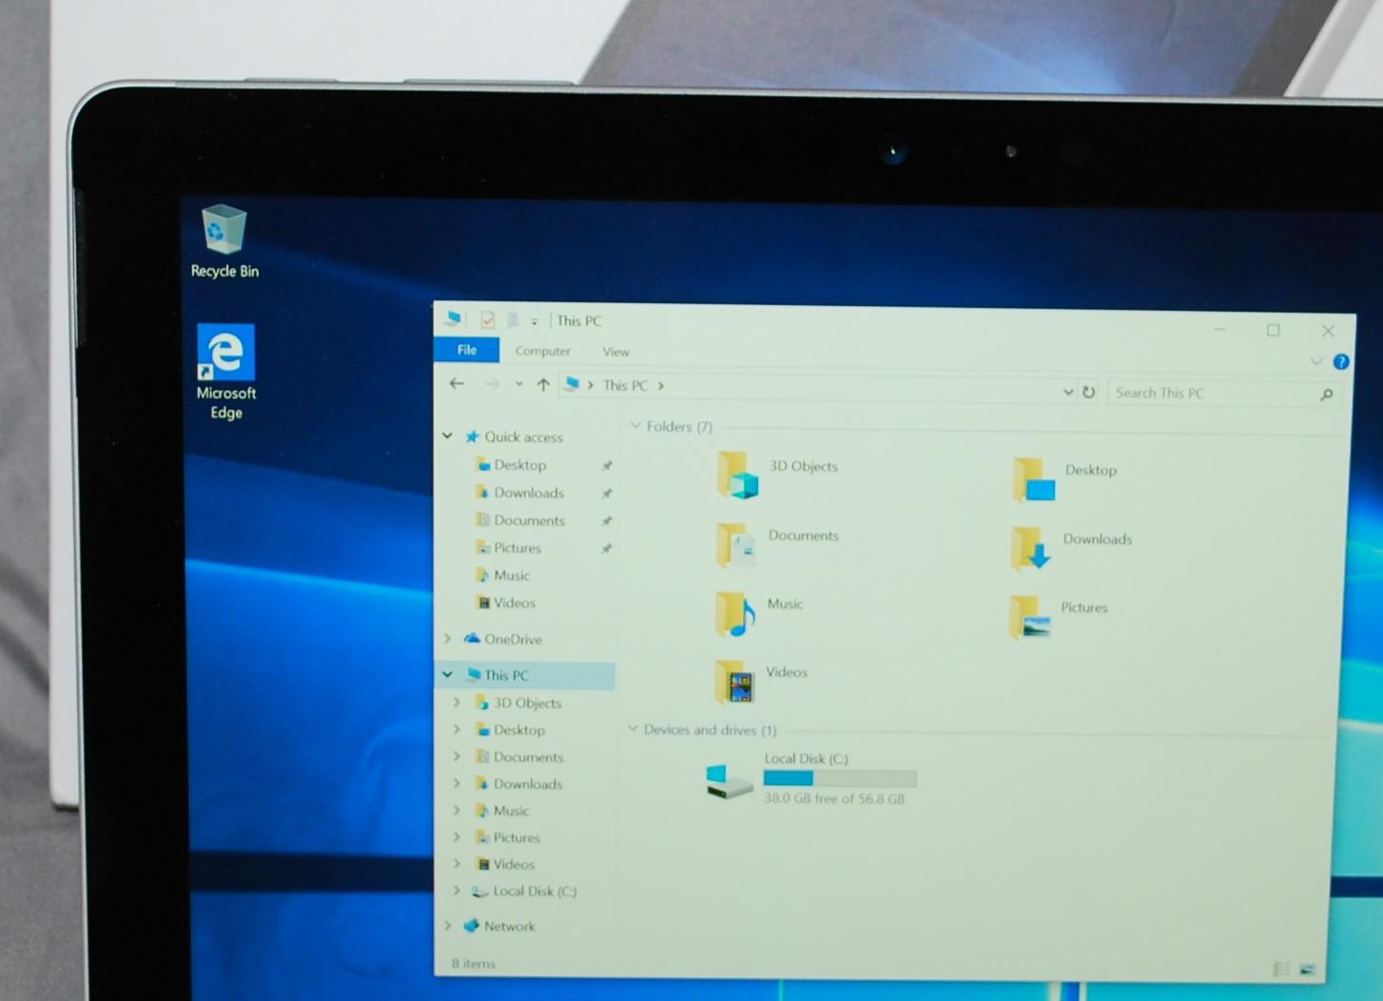Open Downloads under Quick access
The height and width of the screenshot is (1001, 1383).
pos(529,492)
